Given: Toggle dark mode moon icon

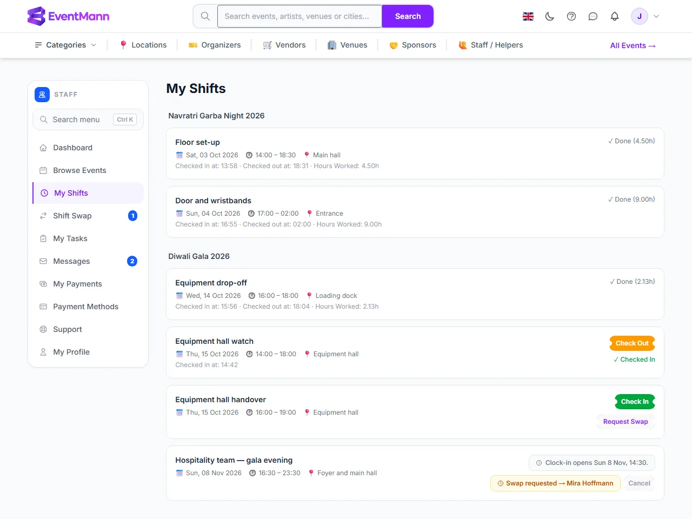Looking at the screenshot, I should click(x=550, y=16).
